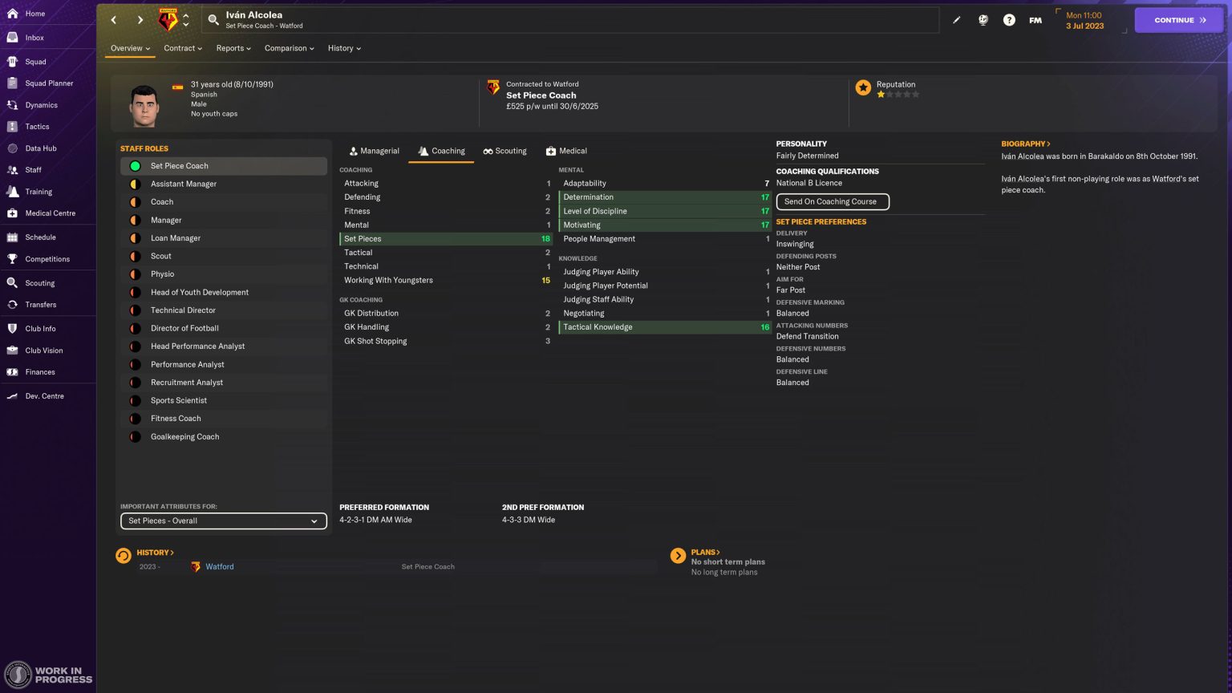Click the forward navigation arrow
The image size is (1232, 693).
(x=140, y=20)
